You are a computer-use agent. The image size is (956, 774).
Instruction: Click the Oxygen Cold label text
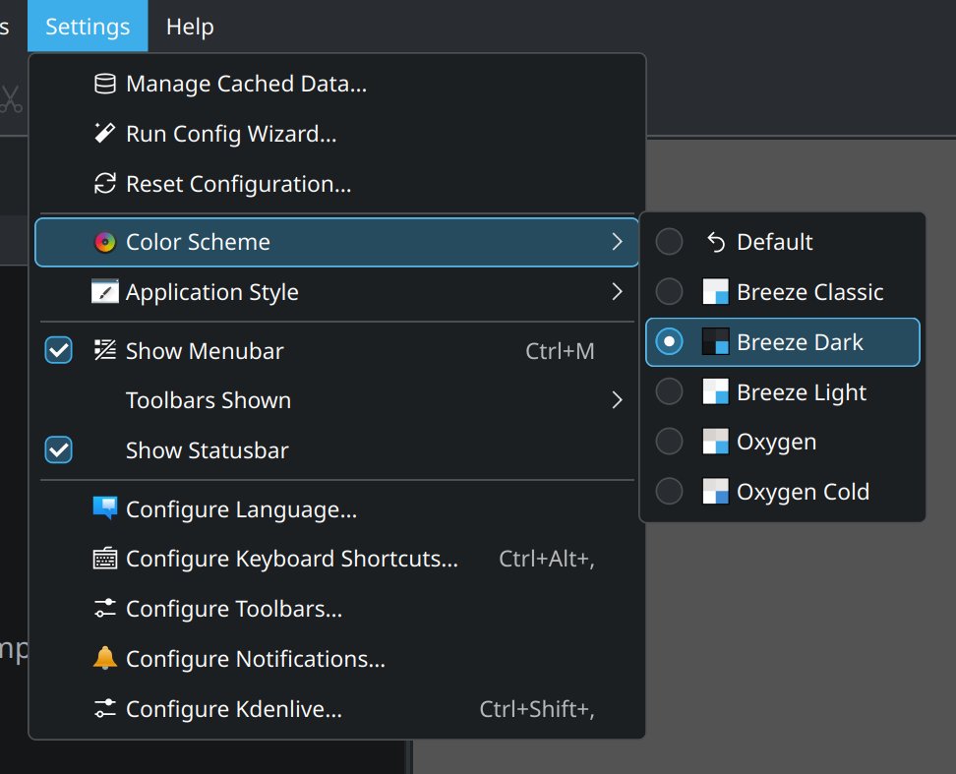click(x=803, y=492)
